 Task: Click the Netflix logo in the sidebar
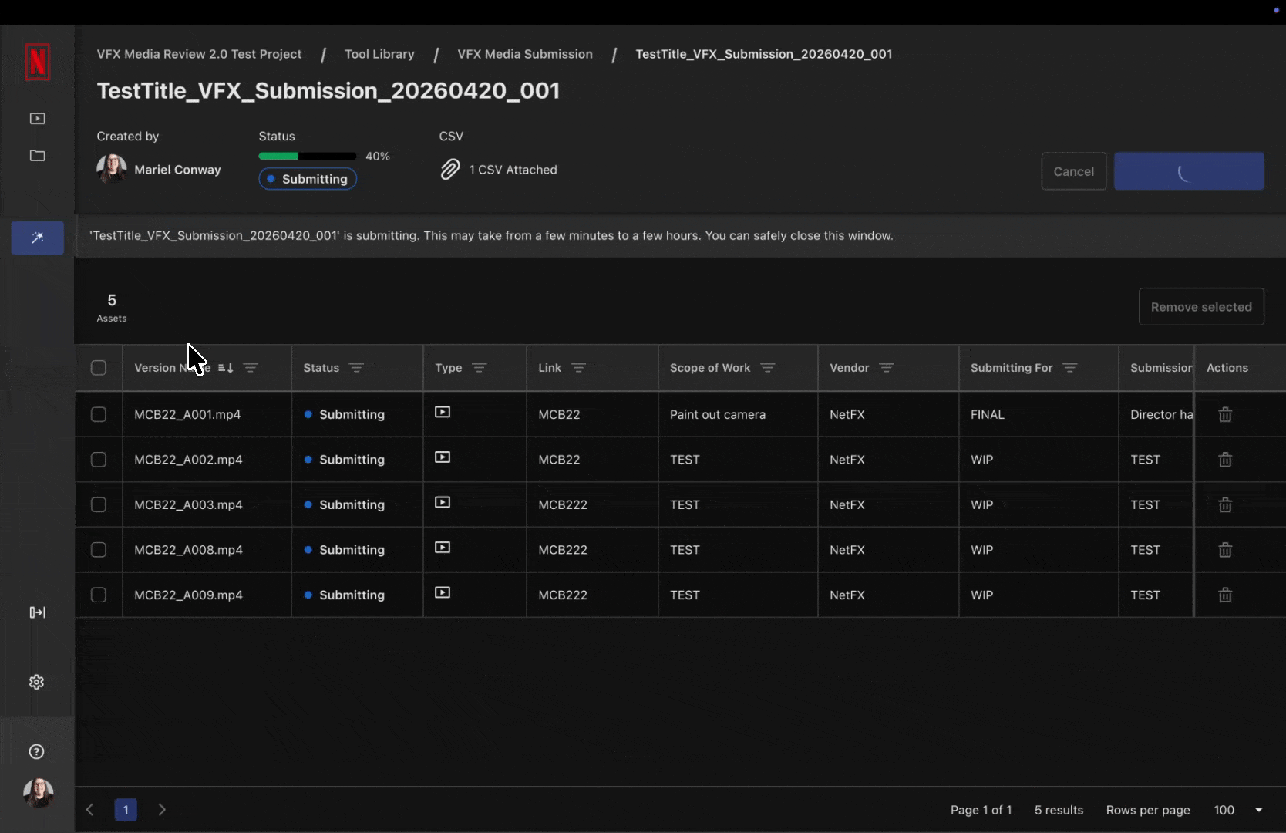[37, 62]
